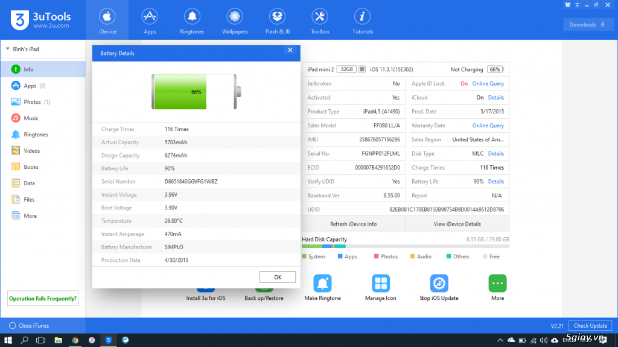Click the System legend color swatch
This screenshot has width=618, height=347.
tap(304, 256)
